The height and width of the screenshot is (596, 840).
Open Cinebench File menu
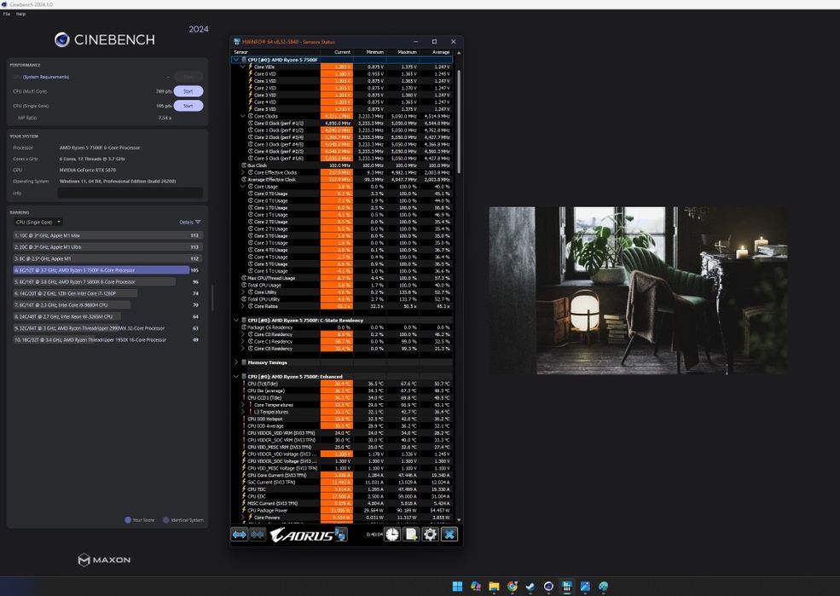7,14
